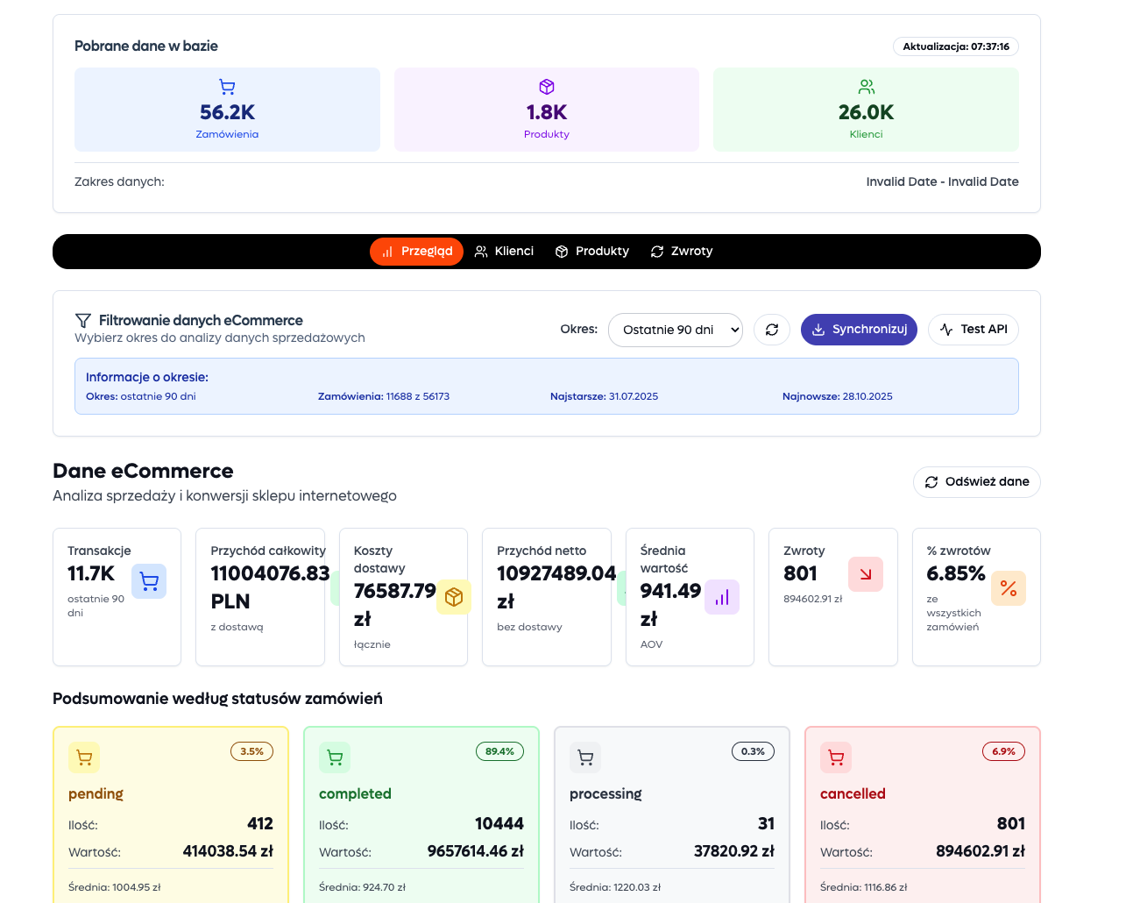Click the Test API button

pyautogui.click(x=973, y=330)
